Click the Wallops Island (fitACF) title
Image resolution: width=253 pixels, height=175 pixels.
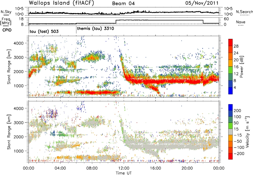click(x=61, y=3)
